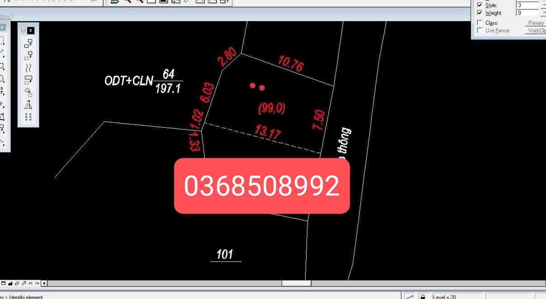Click the horizontal scrollbar left arrow

(x=44, y=283)
